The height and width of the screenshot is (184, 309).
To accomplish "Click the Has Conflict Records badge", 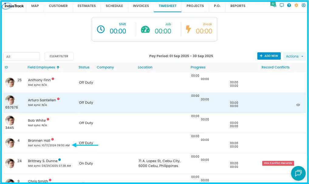I will (278, 163).
